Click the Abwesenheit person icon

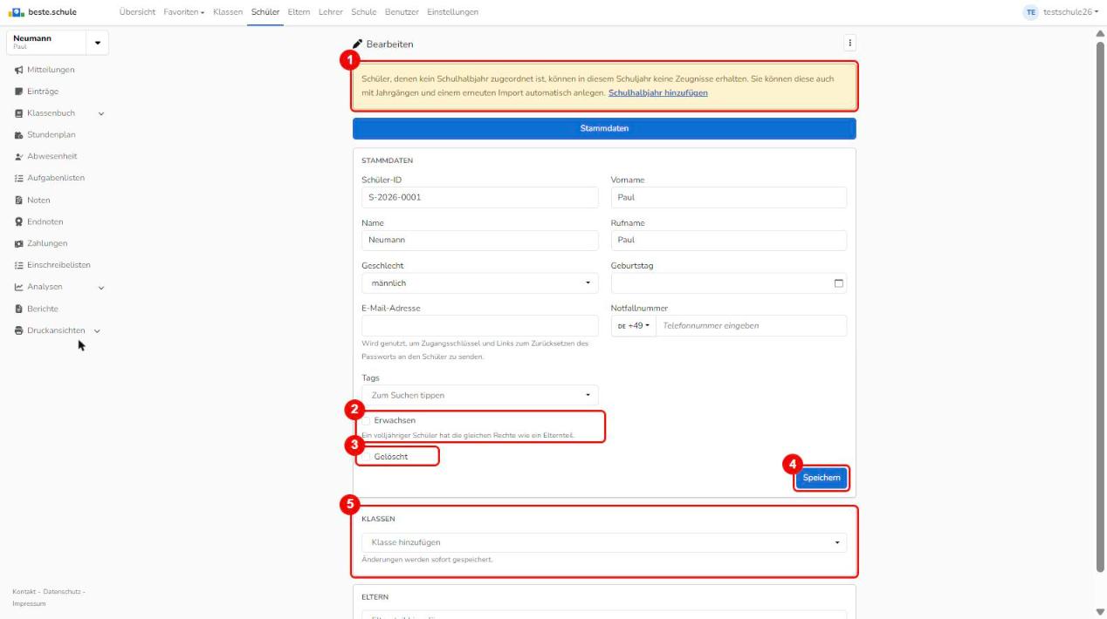19,157
